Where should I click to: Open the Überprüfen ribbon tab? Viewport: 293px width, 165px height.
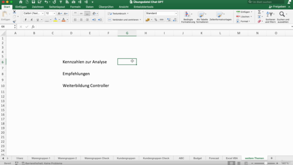[x=106, y=7]
